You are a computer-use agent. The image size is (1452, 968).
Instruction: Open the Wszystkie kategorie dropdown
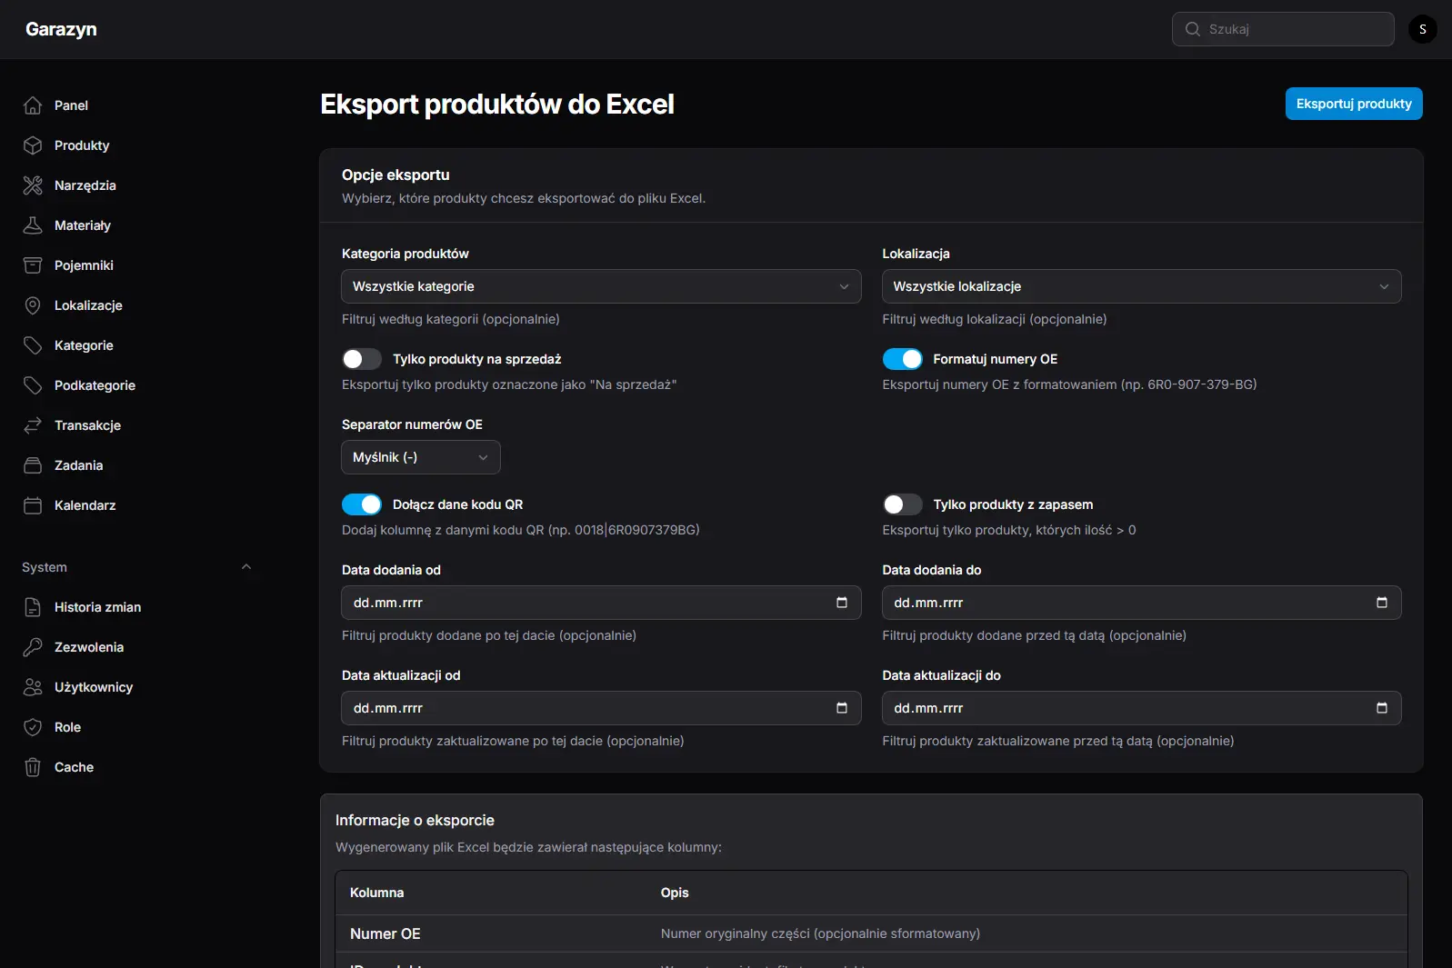pyautogui.click(x=600, y=286)
